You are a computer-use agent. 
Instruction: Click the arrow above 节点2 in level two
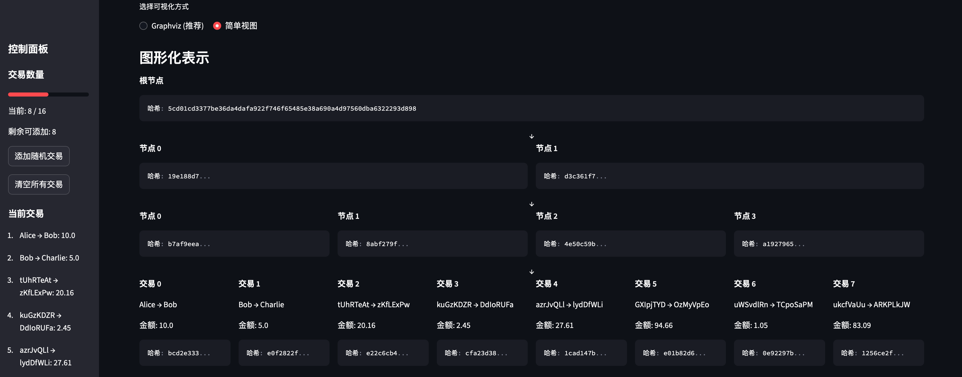click(531, 204)
